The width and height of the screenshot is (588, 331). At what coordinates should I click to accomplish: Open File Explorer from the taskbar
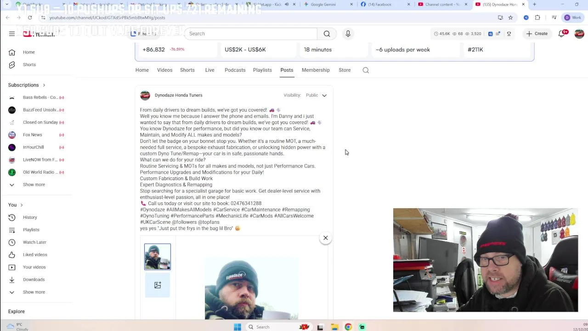click(x=334, y=327)
